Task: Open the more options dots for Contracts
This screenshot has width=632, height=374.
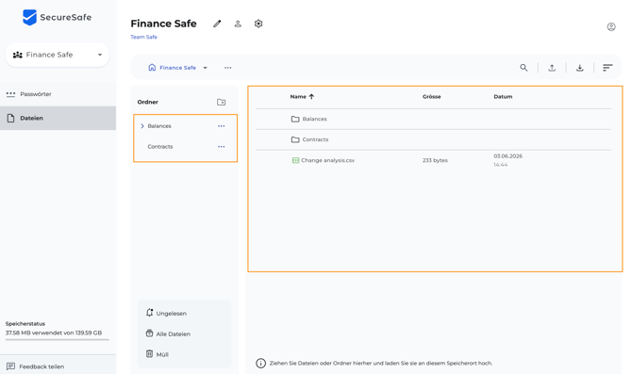Action: [222, 147]
